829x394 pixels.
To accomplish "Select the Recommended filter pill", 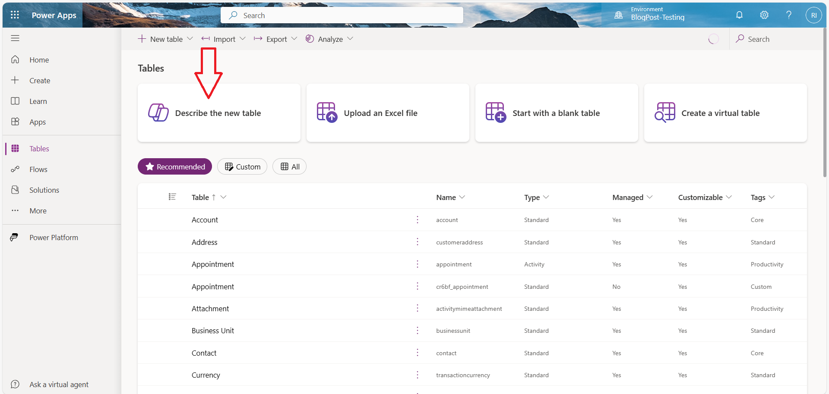I will 175,167.
